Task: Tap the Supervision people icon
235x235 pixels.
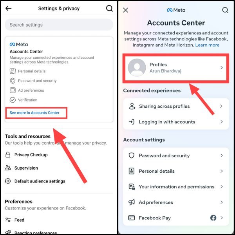Action: click(x=8, y=168)
